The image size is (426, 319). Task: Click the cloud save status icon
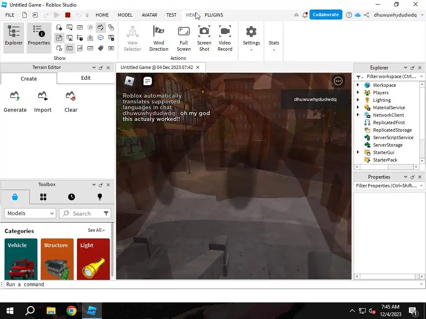click(358, 15)
